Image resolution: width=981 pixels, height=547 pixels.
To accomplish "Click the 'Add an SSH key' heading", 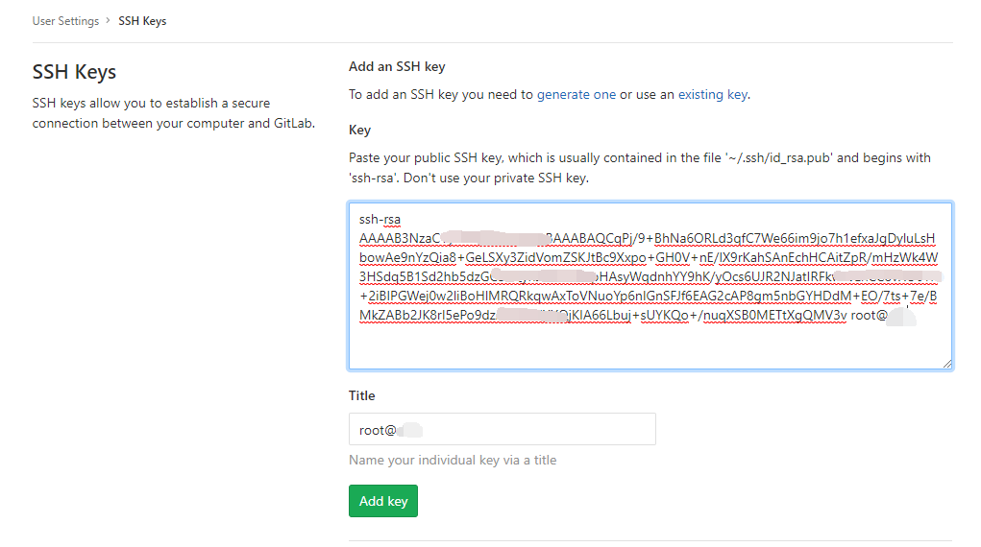I will [x=397, y=67].
